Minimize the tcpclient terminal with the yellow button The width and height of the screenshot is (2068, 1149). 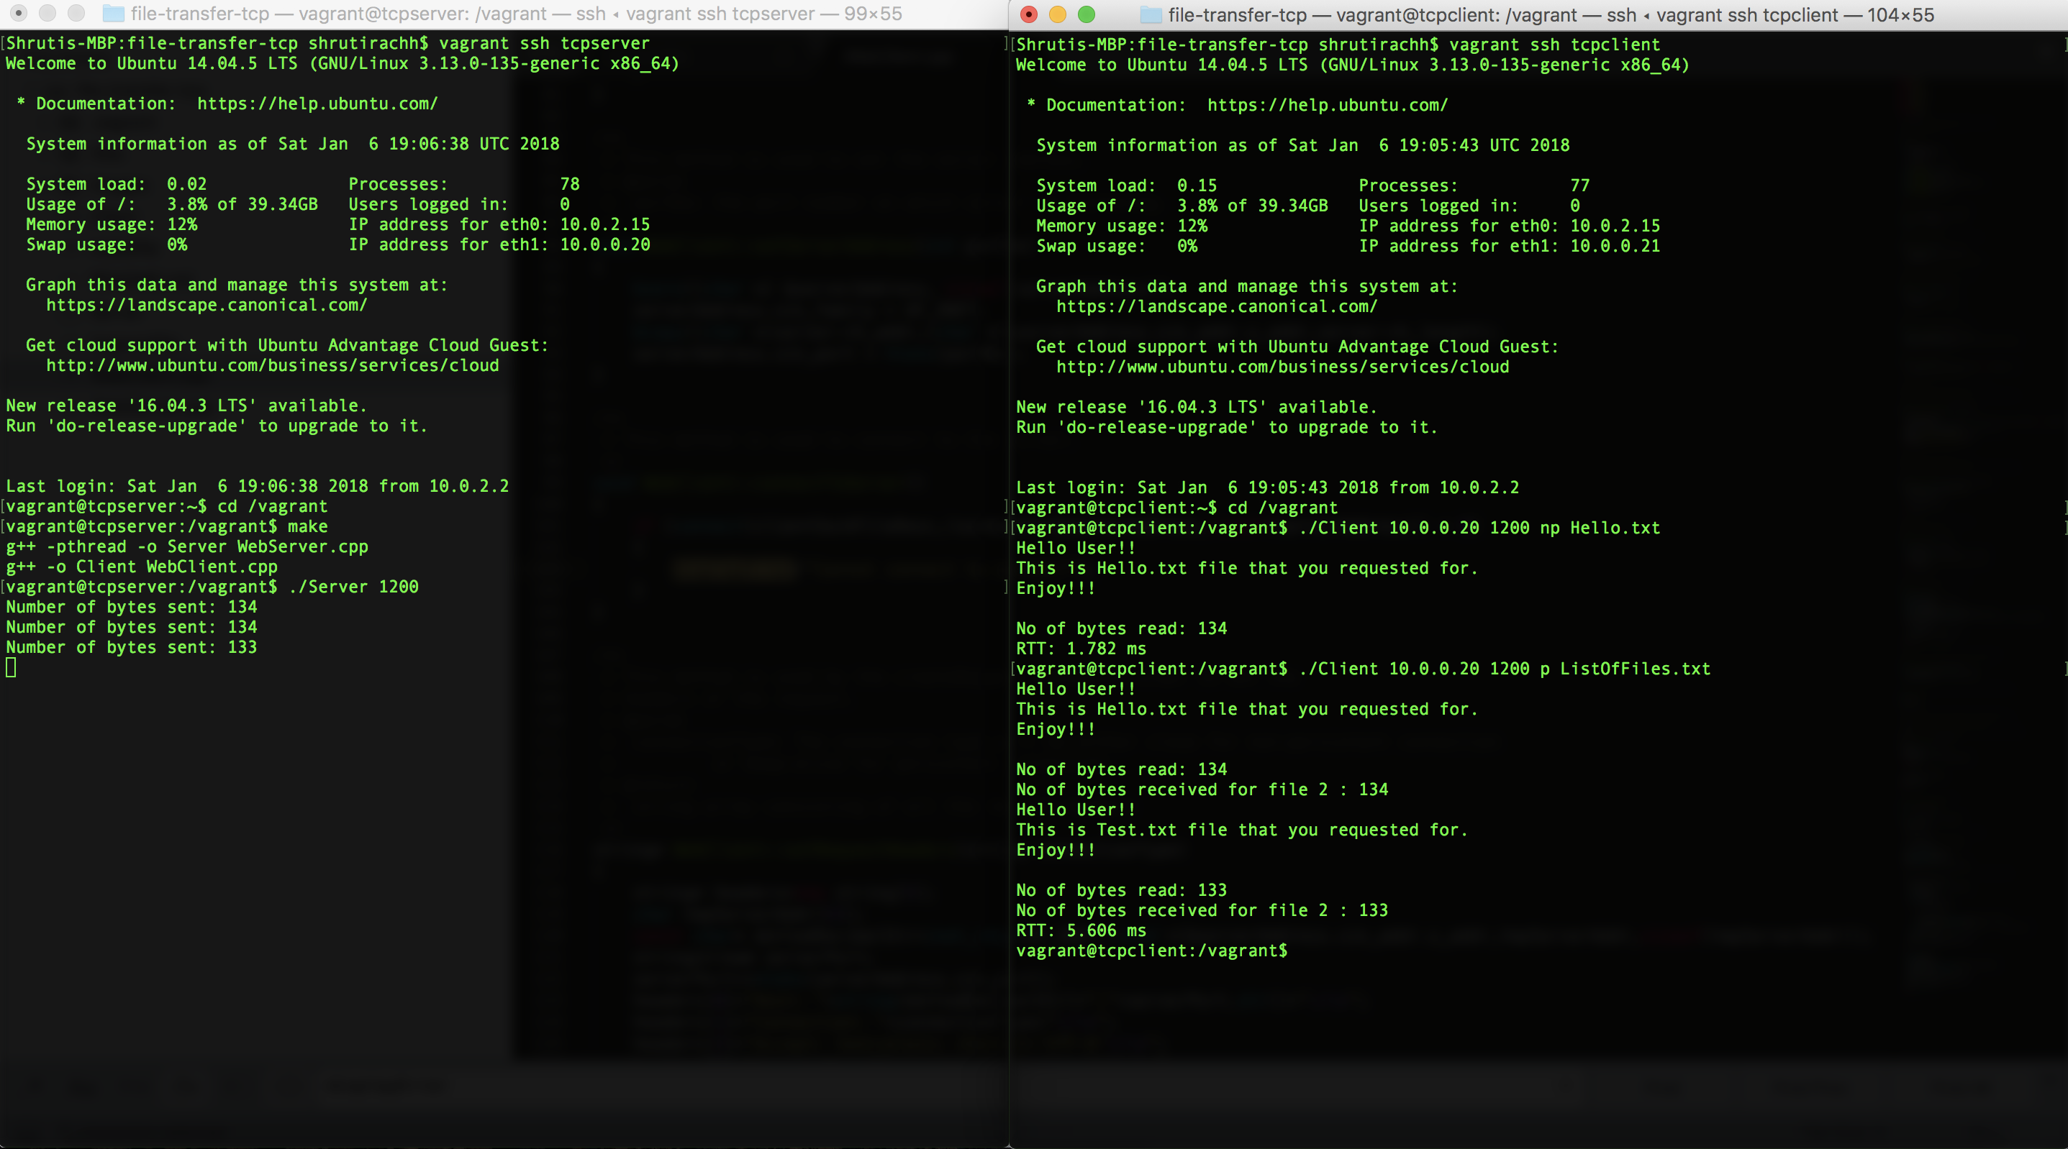coord(1057,14)
